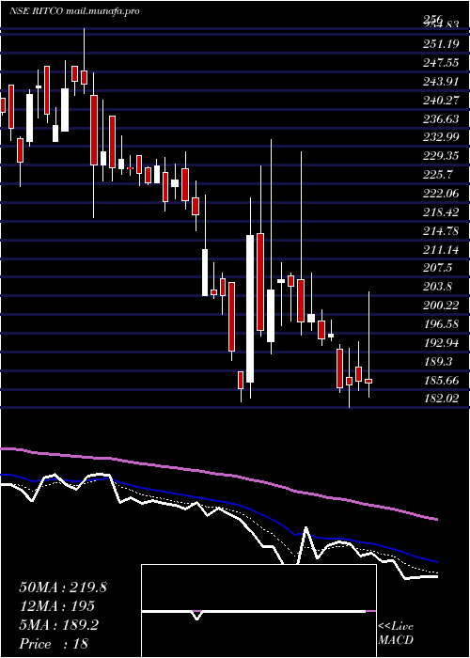Click the 214.78 price axis label
The image size is (470, 658).
coord(441,231)
